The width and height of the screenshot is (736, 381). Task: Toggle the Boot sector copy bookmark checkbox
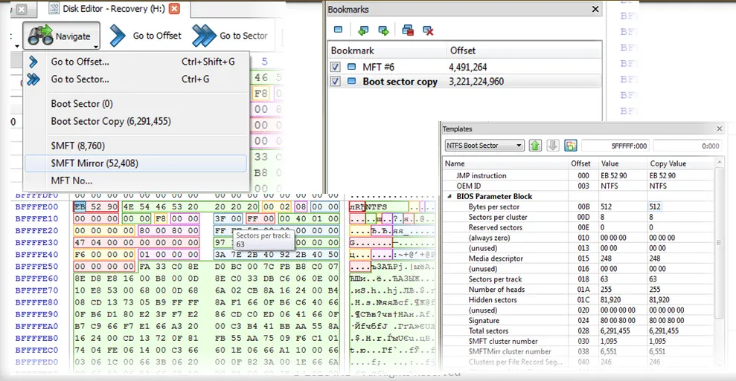pos(336,82)
